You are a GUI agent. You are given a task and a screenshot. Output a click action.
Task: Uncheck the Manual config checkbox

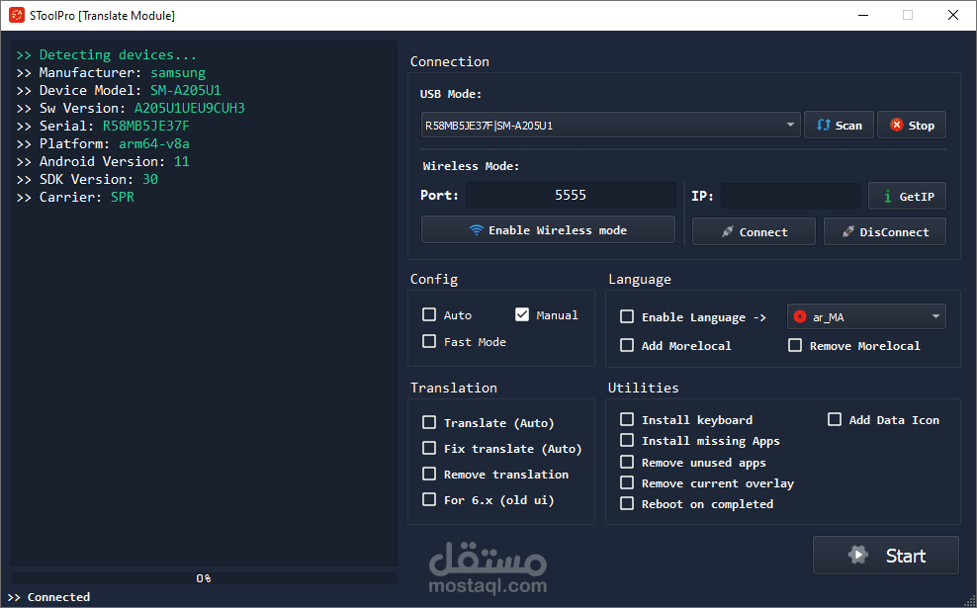(522, 314)
